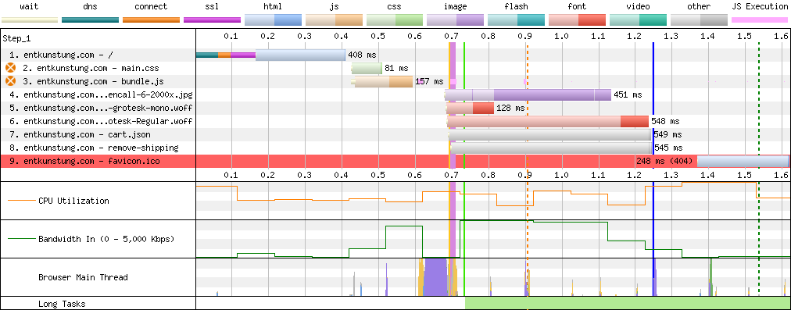The height and width of the screenshot is (310, 791).
Task: Click the red font bar of otesk-Regular.woff
Action: pyautogui.click(x=548, y=122)
